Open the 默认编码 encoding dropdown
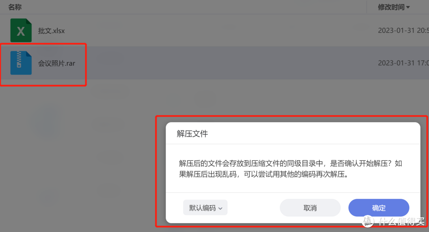The image size is (429, 232). point(205,208)
